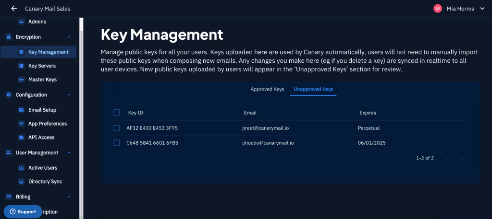Click the Mia Herma avatar icon
Viewport: 492px width, 219px height.
click(x=437, y=9)
